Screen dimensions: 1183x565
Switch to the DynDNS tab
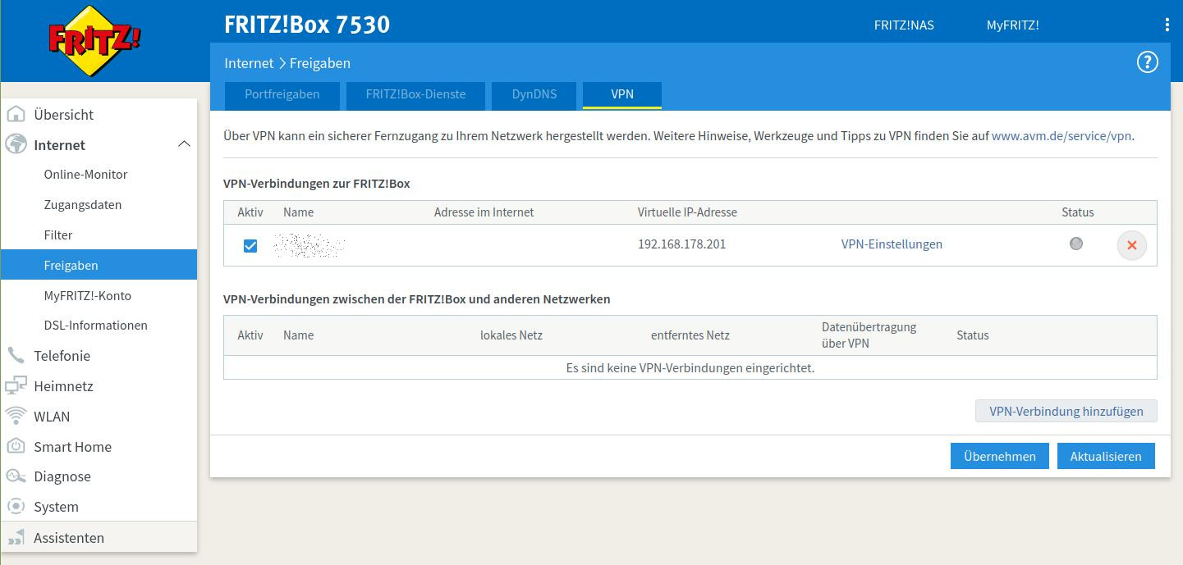[534, 94]
